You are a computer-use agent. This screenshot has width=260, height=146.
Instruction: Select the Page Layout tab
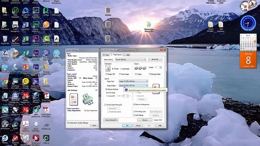[x=116, y=54]
